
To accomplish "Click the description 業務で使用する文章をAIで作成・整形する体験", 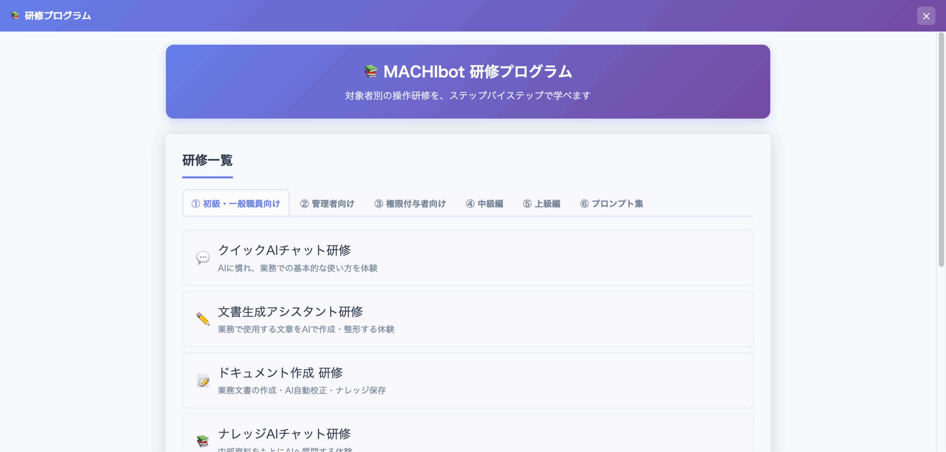I will click(x=306, y=329).
